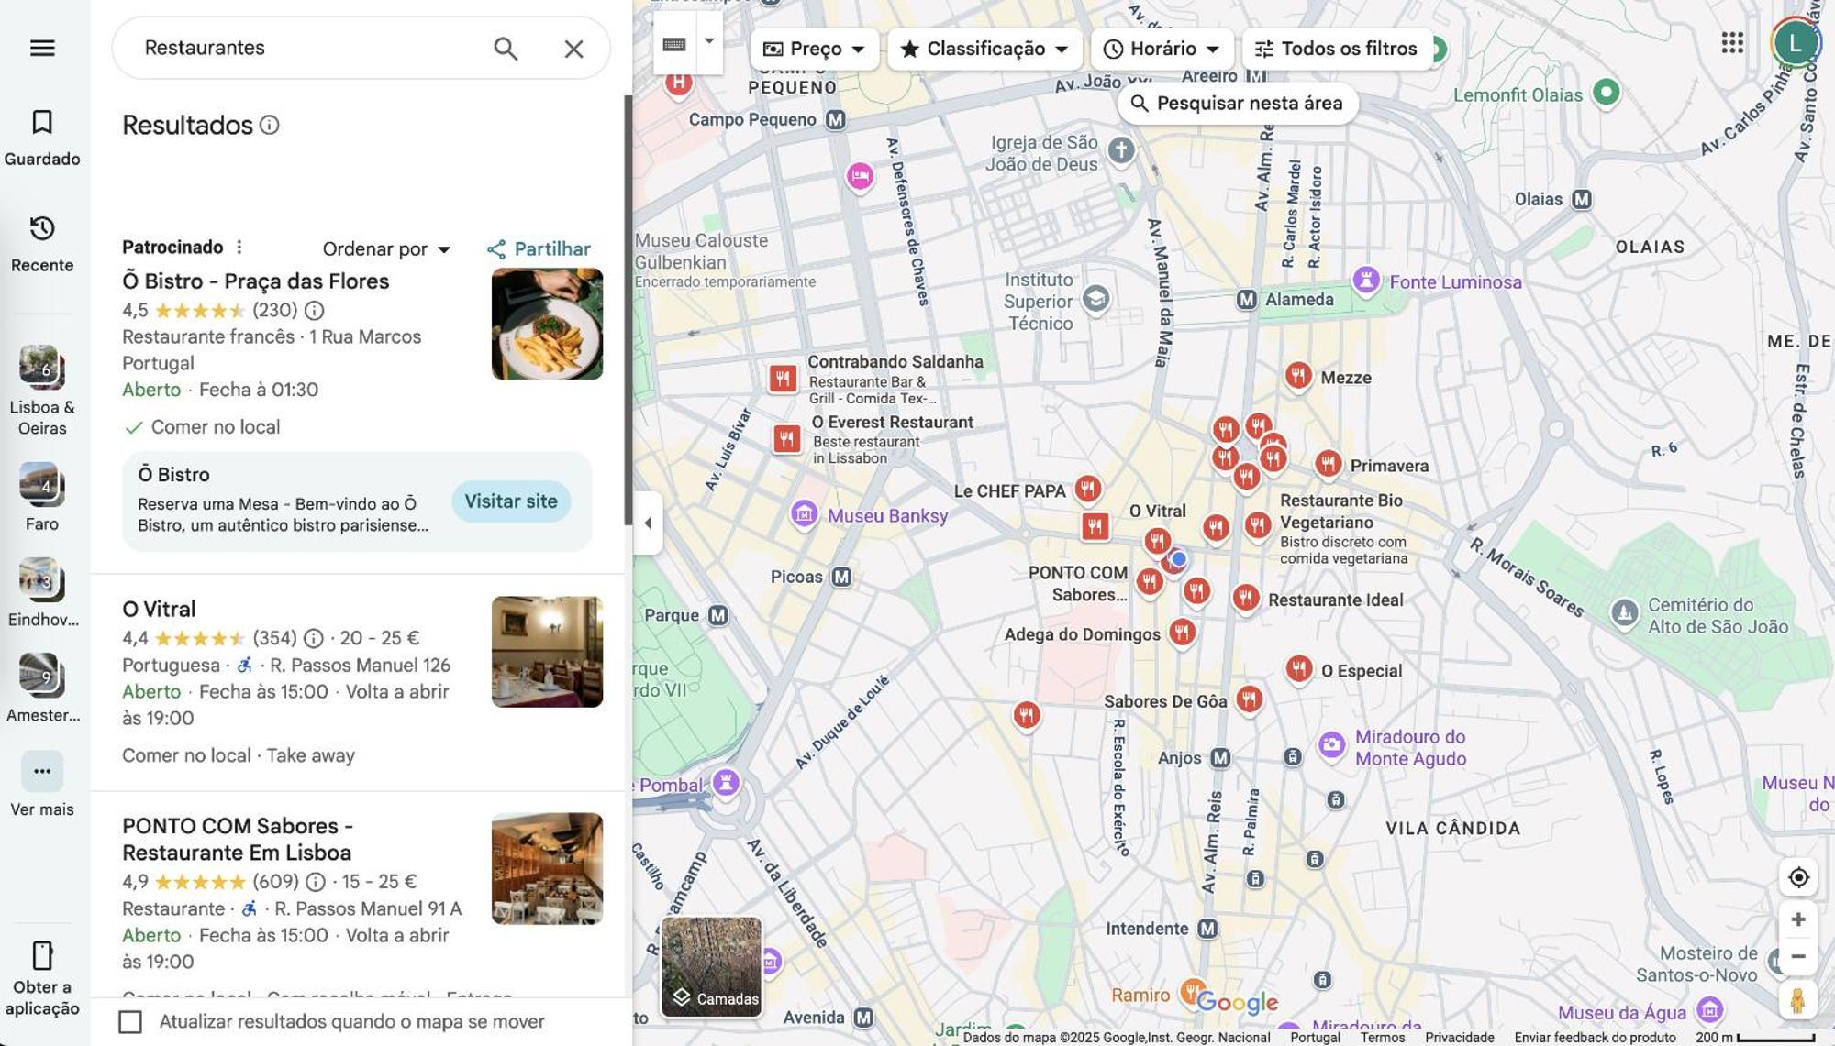
Task: Click Adega do Domingos pin
Action: coord(1182,632)
